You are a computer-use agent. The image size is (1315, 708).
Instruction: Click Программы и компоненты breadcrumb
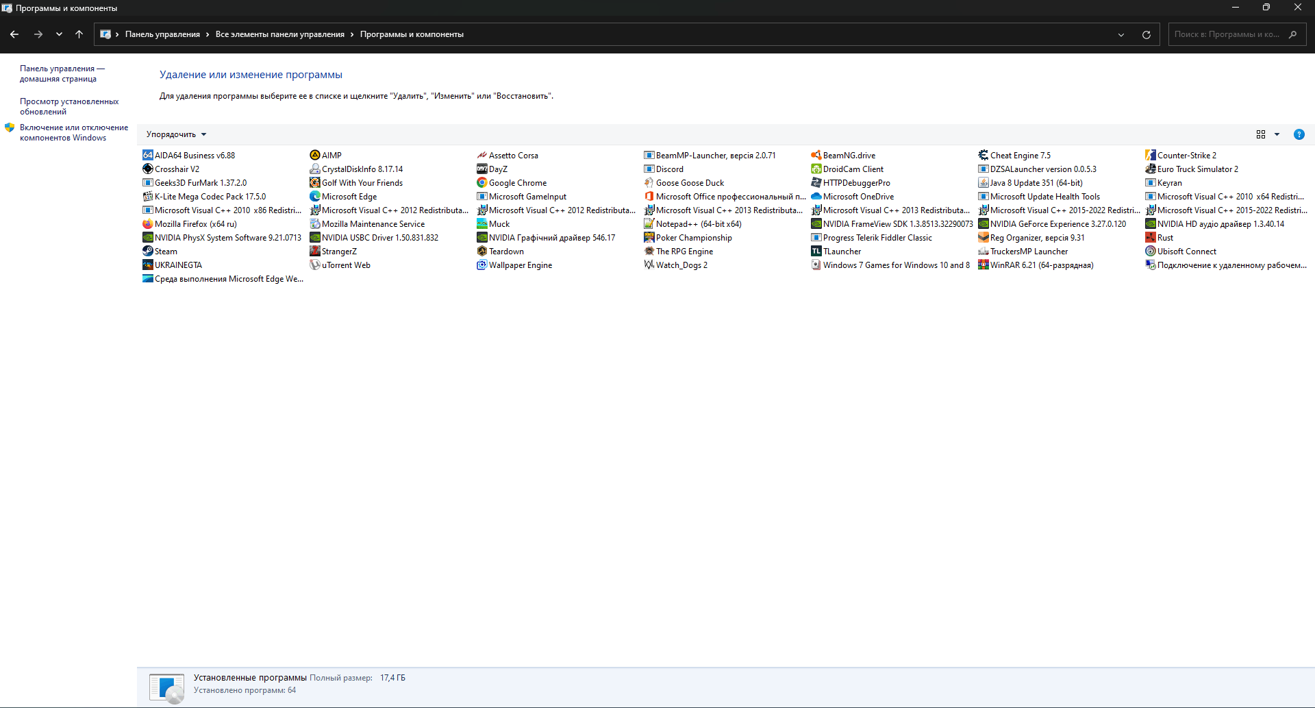tap(412, 34)
